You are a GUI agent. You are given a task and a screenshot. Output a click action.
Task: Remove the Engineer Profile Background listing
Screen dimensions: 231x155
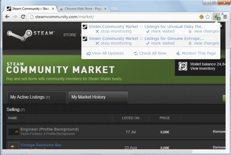click(219, 132)
